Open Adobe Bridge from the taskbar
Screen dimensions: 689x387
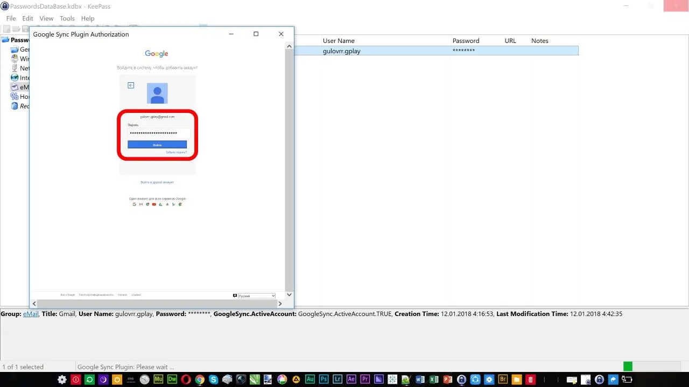tap(503, 379)
